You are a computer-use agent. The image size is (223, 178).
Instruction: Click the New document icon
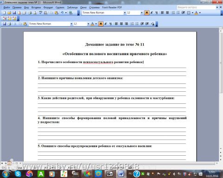pyautogui.click(x=4, y=13)
